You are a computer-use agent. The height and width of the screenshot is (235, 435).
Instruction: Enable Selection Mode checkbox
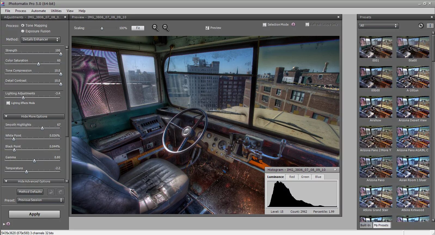coord(264,24)
